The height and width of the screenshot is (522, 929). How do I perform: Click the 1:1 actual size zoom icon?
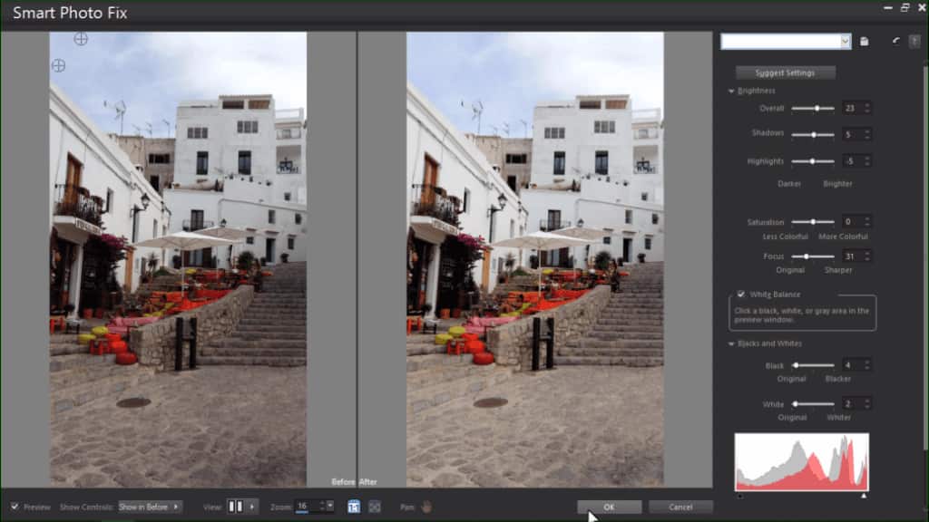(353, 506)
